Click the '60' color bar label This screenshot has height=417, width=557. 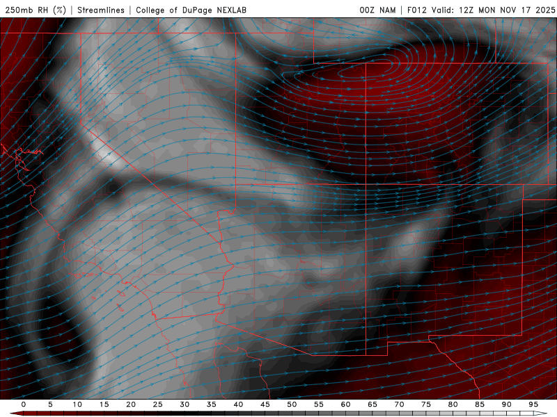click(345, 404)
